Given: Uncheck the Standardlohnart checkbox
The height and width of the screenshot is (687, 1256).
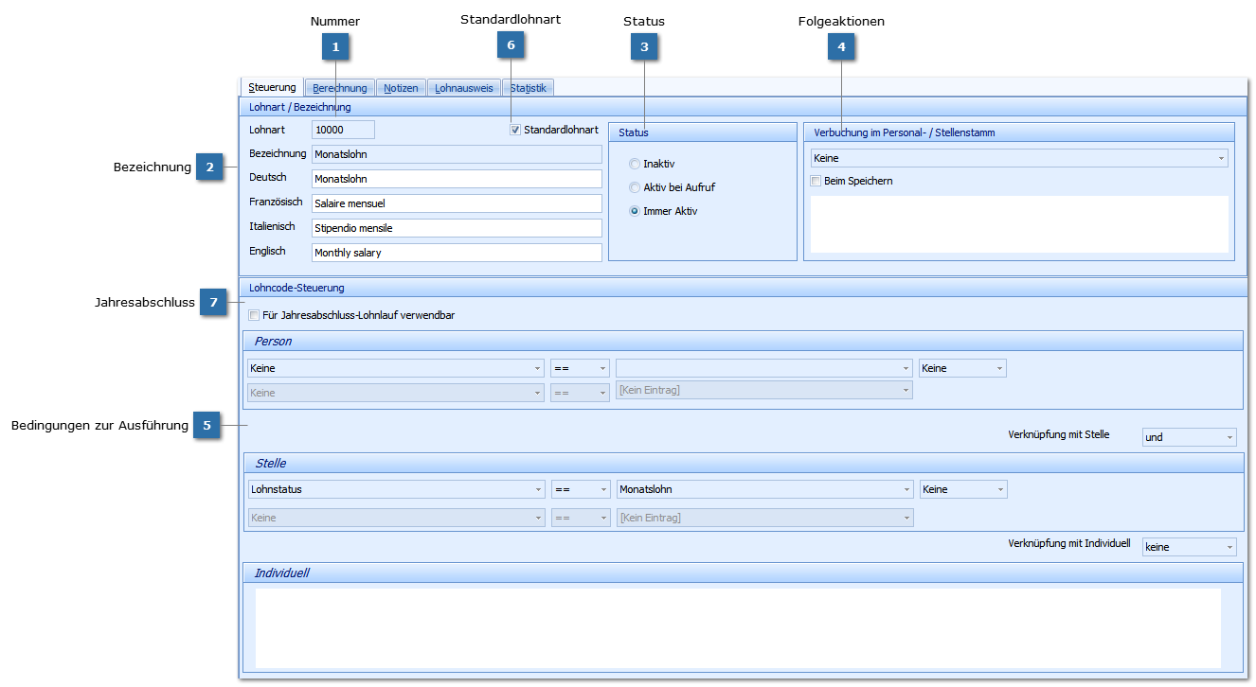Looking at the screenshot, I should click(515, 130).
